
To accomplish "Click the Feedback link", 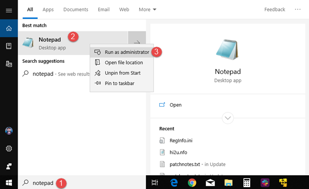I will (275, 10).
